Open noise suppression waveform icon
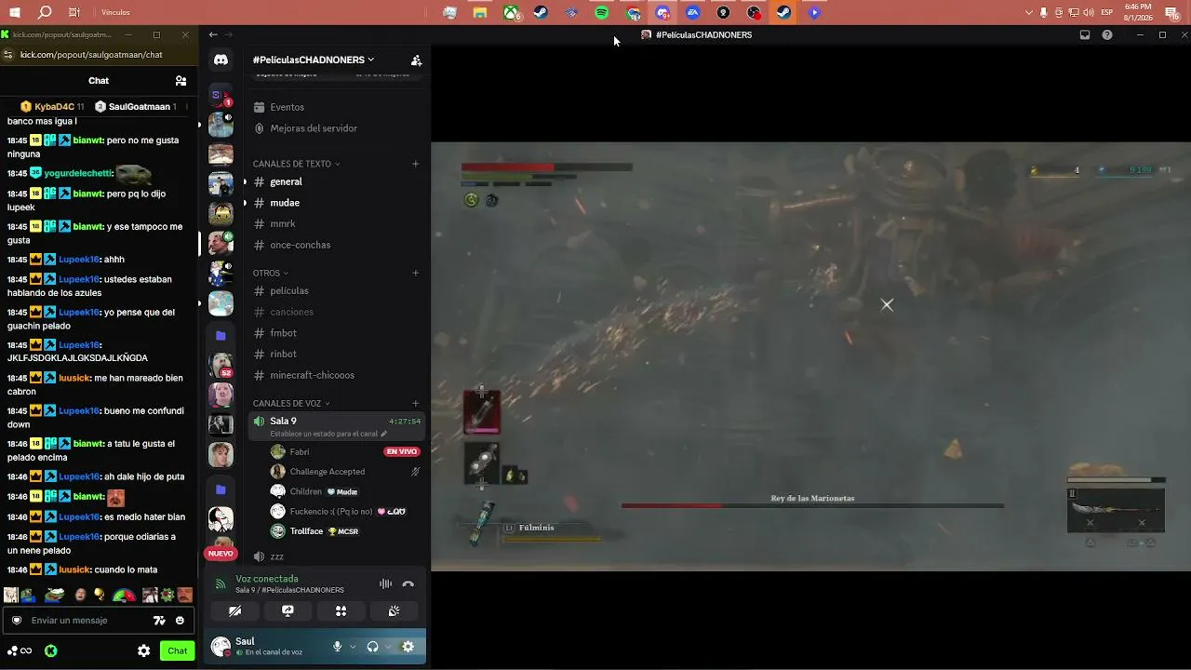Viewport: 1191px width, 670px height. click(x=385, y=584)
